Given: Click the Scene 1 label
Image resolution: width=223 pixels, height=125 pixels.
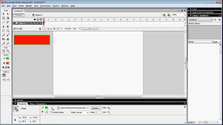Looking at the screenshot, I should [39, 15].
